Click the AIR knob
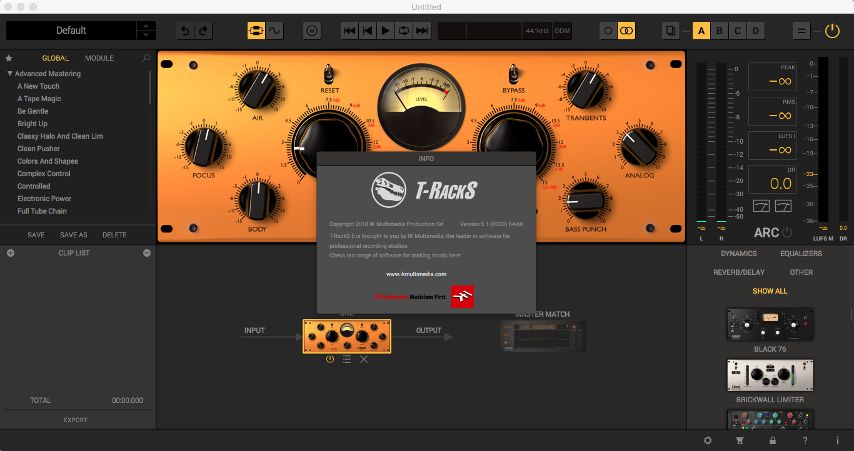This screenshot has height=451, width=854. click(258, 89)
